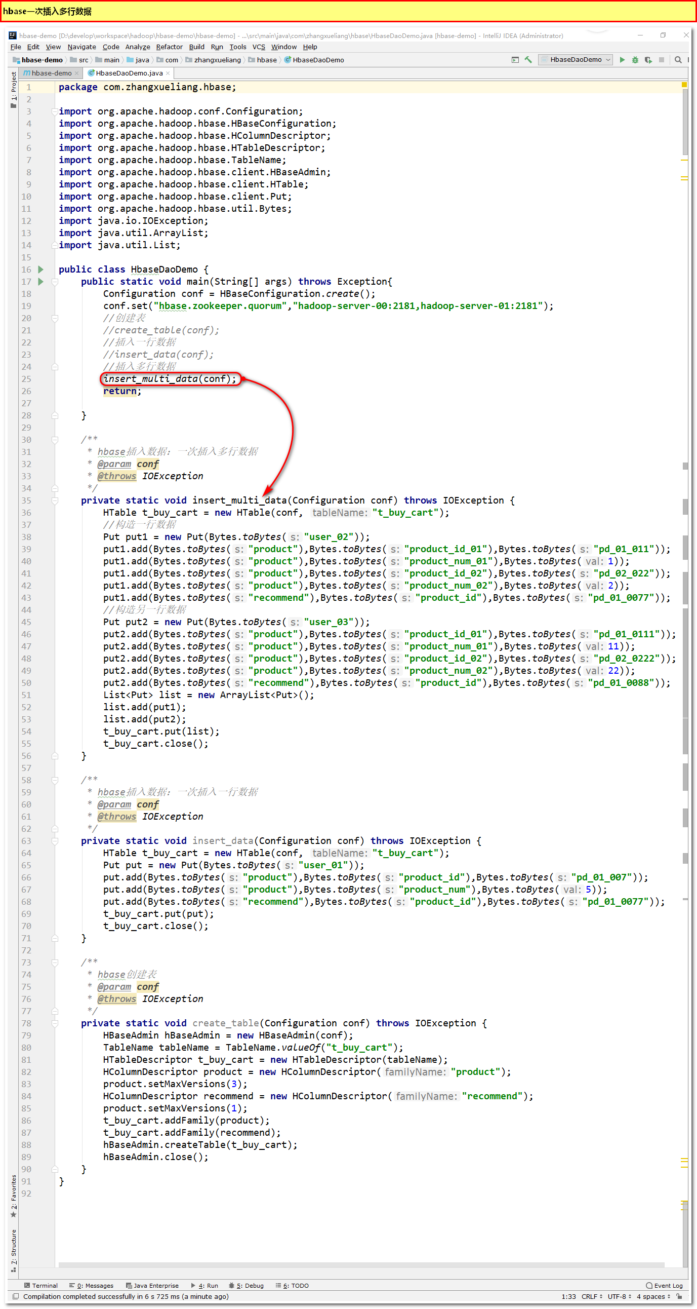Click run gutter icon next to main method
Screen dimensions: 697x1309
[x=40, y=282]
